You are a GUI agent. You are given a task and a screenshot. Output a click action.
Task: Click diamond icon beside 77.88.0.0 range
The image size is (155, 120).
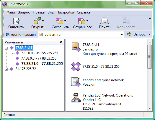click(x=17, y=58)
